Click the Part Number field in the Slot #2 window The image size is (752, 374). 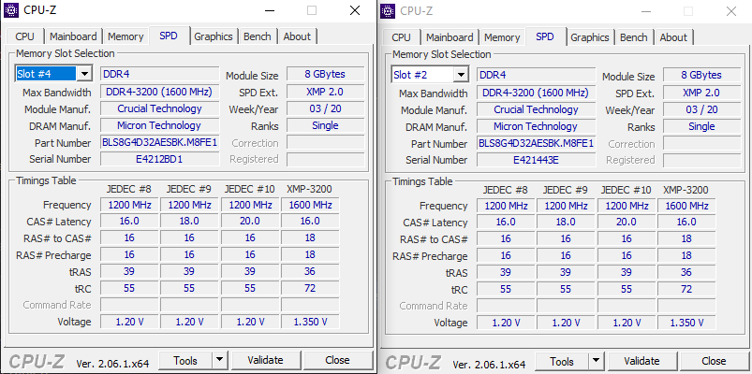coord(537,143)
